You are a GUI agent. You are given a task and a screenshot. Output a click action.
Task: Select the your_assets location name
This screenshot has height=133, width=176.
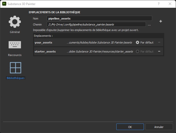43,42
